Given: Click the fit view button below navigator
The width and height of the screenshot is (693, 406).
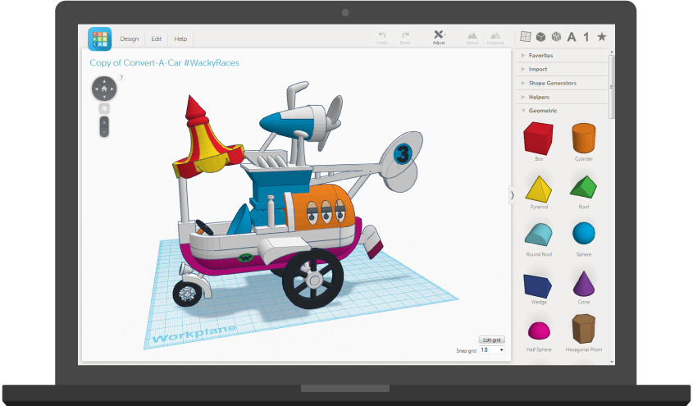Looking at the screenshot, I should (104, 108).
